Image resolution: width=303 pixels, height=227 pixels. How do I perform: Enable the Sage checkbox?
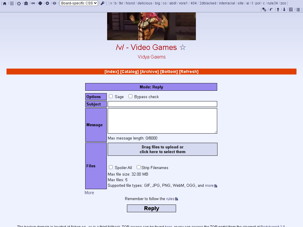[111, 96]
